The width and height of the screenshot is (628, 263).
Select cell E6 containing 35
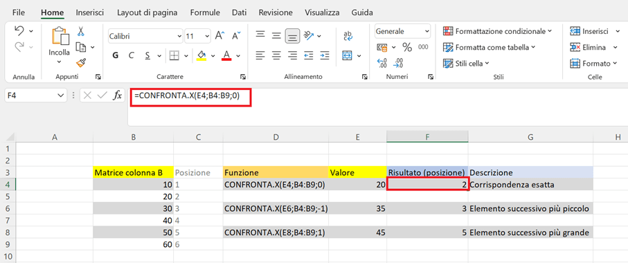357,208
